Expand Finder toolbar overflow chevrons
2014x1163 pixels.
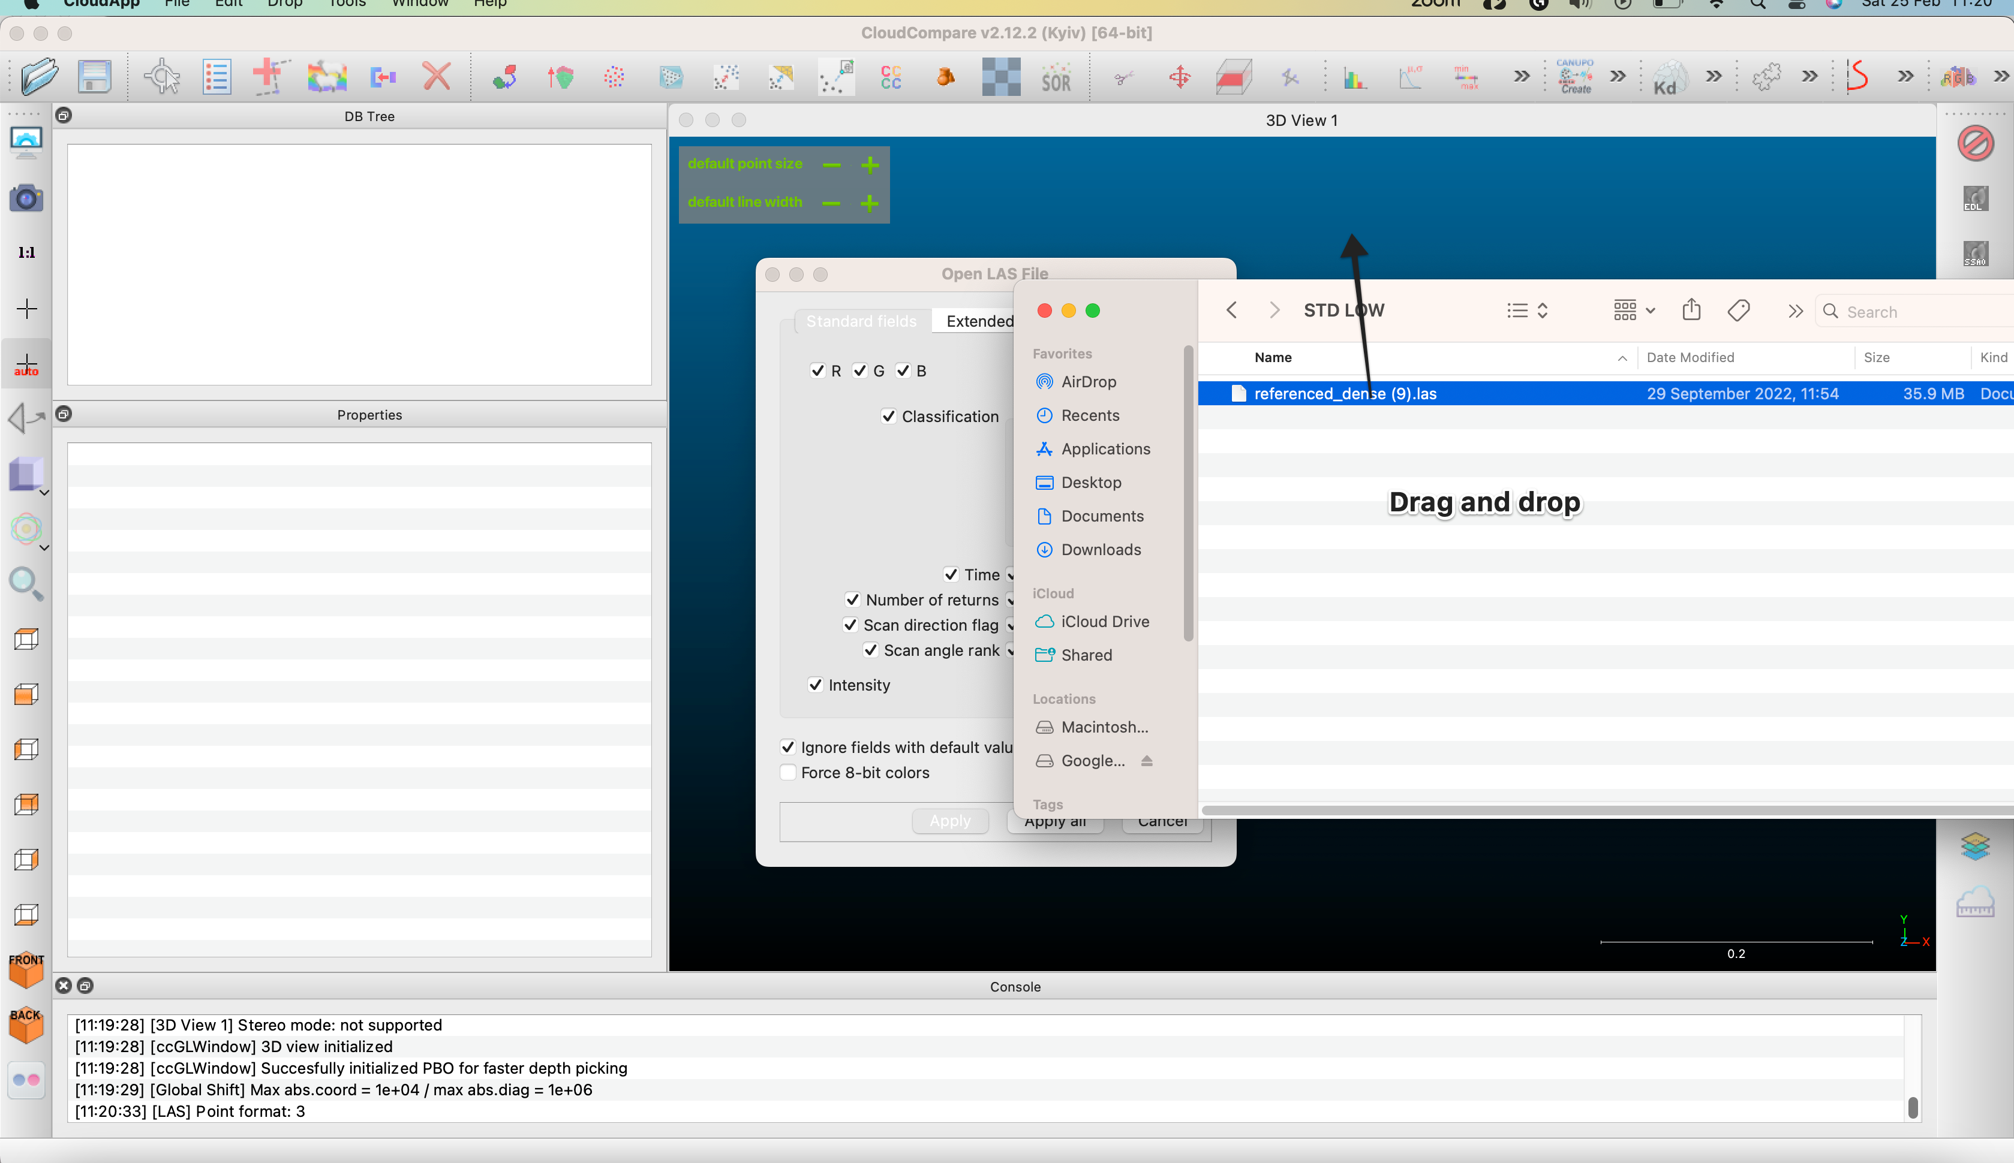click(x=1795, y=312)
